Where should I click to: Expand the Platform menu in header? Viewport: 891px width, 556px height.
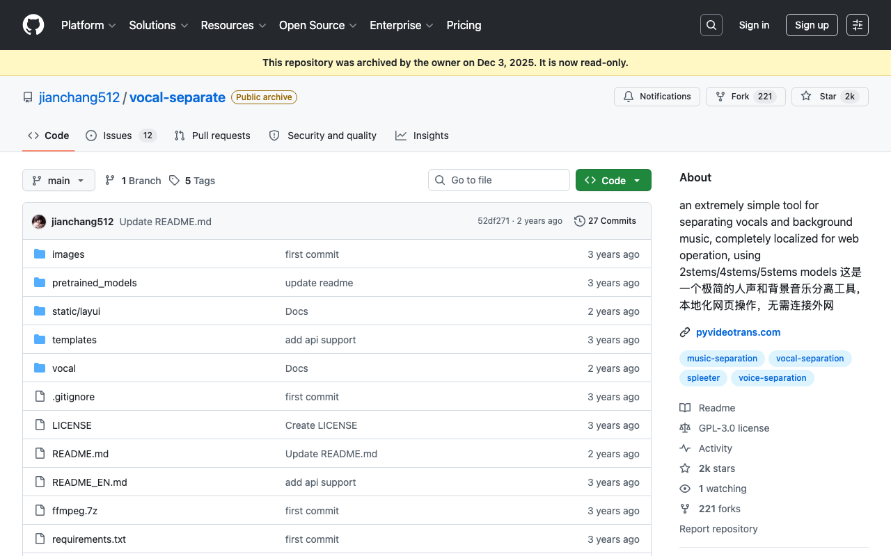88,25
